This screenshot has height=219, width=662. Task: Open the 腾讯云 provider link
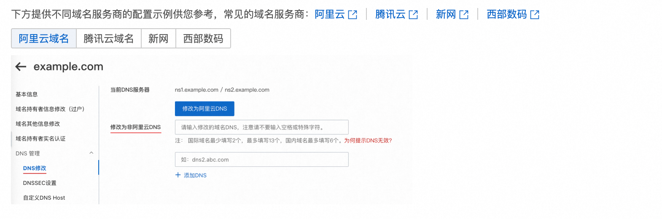390,14
